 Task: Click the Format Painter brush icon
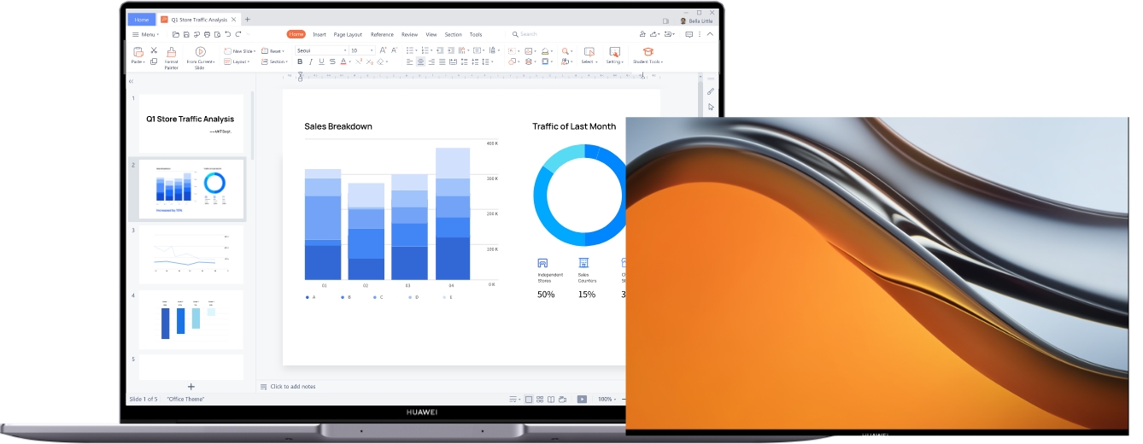click(x=172, y=53)
